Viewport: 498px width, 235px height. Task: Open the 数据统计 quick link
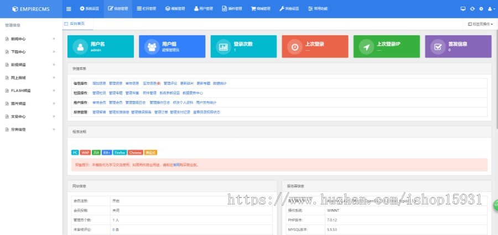point(220,83)
